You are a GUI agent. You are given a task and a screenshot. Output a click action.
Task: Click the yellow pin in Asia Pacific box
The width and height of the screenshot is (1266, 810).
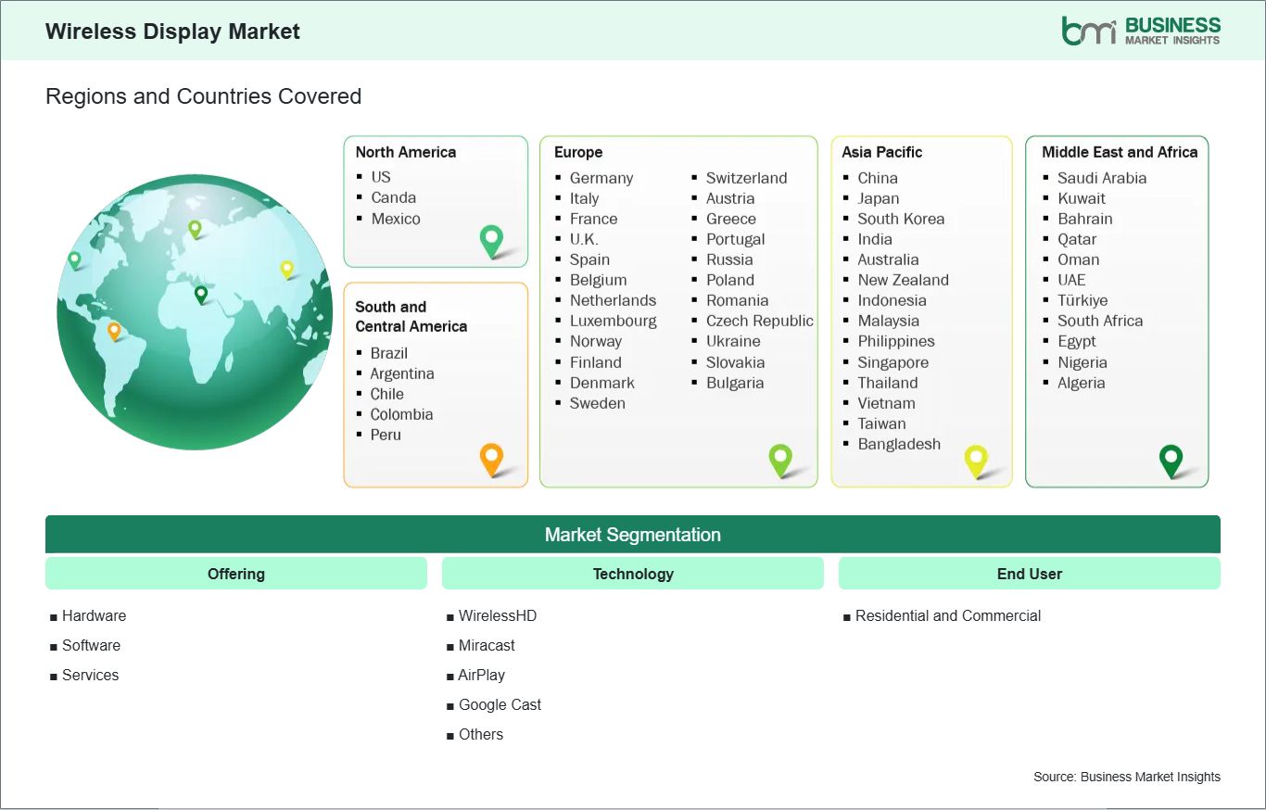click(x=976, y=459)
